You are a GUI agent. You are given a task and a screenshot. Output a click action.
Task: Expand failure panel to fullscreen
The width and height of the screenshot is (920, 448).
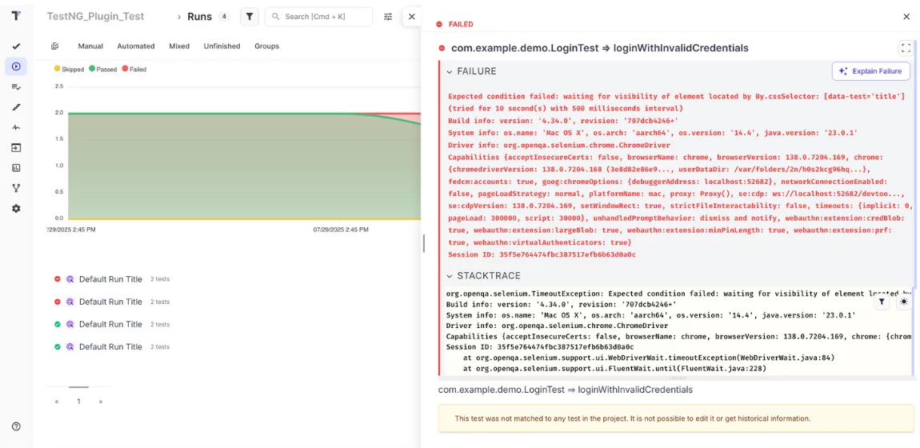pyautogui.click(x=905, y=48)
